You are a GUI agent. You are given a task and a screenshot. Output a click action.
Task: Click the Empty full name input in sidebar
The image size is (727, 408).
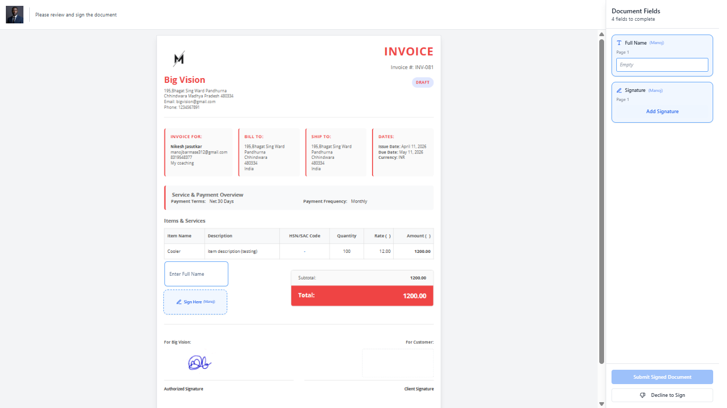coord(662,65)
